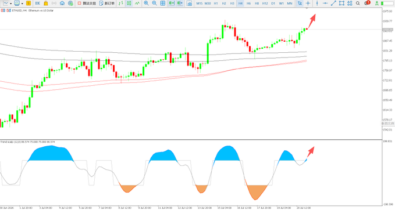The height and width of the screenshot is (210, 395).
Task: Expand the chart type dropdown arrow
Action: (x=10, y=3)
